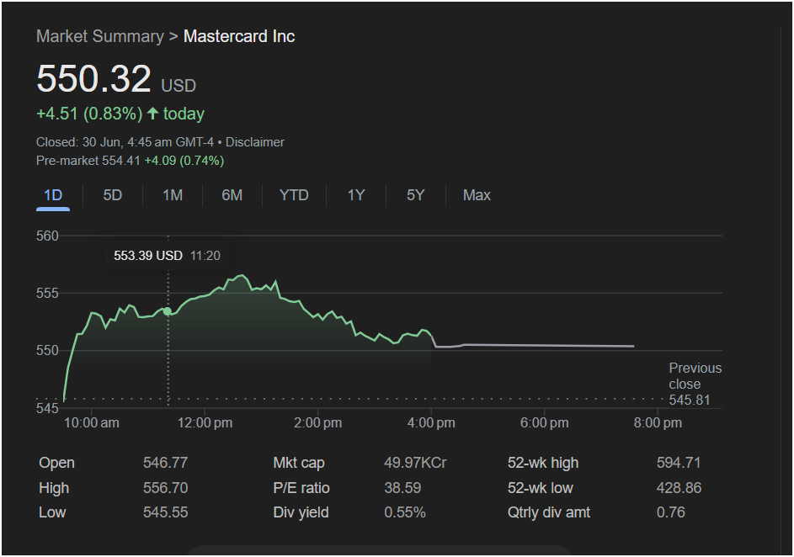Image resolution: width=794 pixels, height=557 pixels.
Task: Click the pre-market +4.09 (0.74%) change
Action: [x=184, y=161]
